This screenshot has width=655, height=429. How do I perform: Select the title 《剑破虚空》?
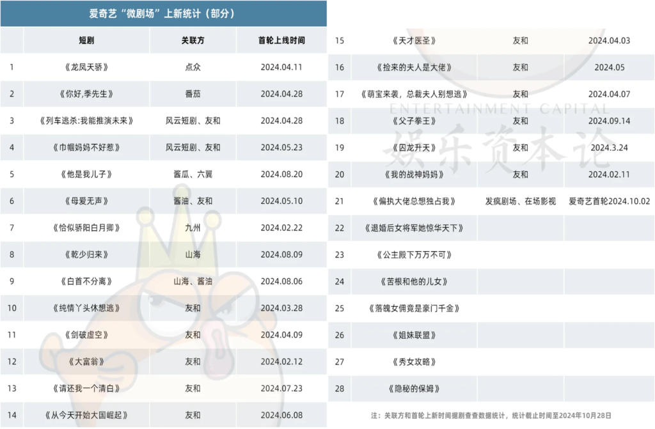pos(86,334)
